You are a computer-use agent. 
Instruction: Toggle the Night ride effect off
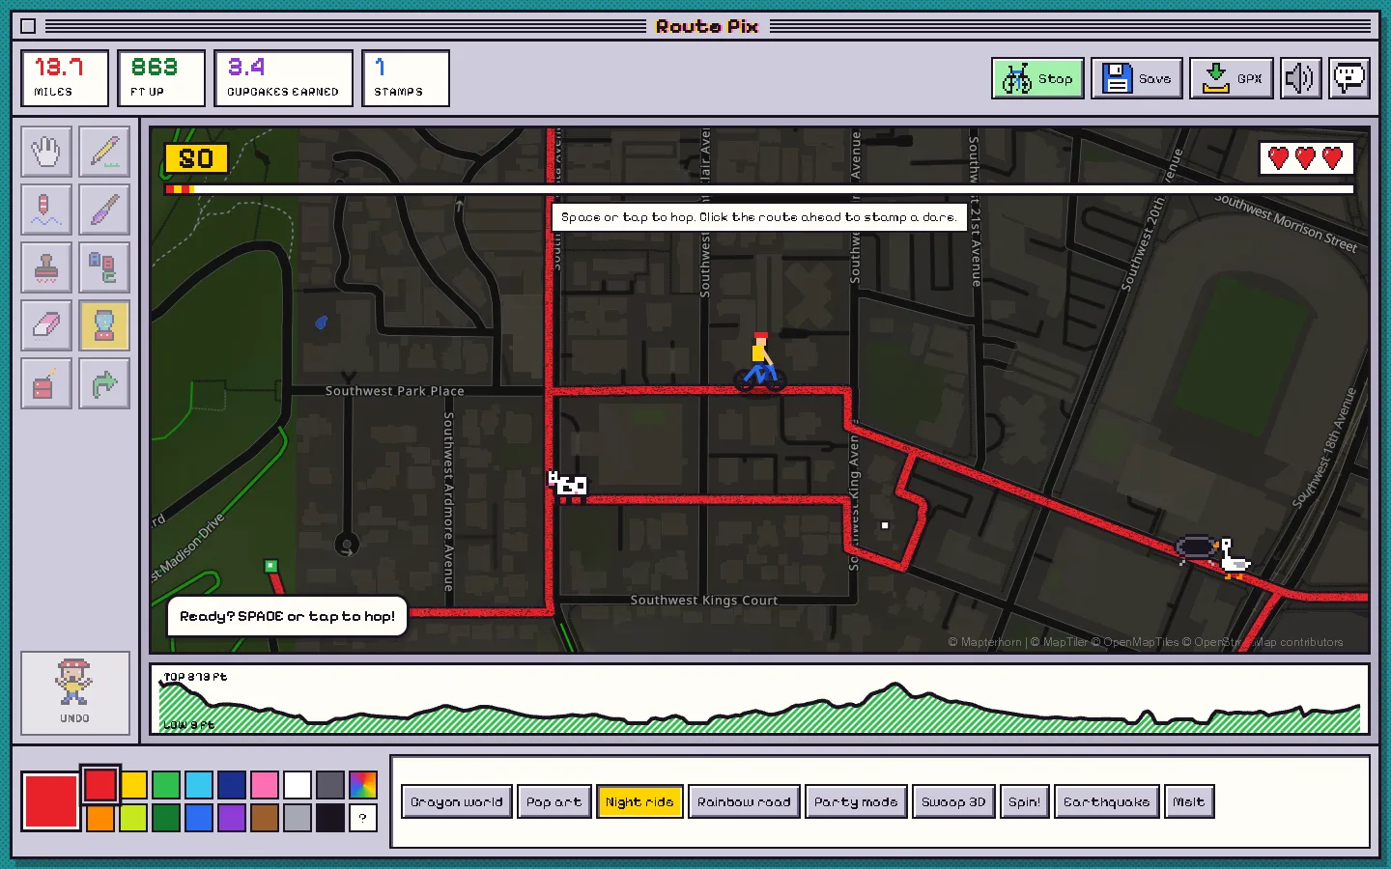pyautogui.click(x=639, y=801)
